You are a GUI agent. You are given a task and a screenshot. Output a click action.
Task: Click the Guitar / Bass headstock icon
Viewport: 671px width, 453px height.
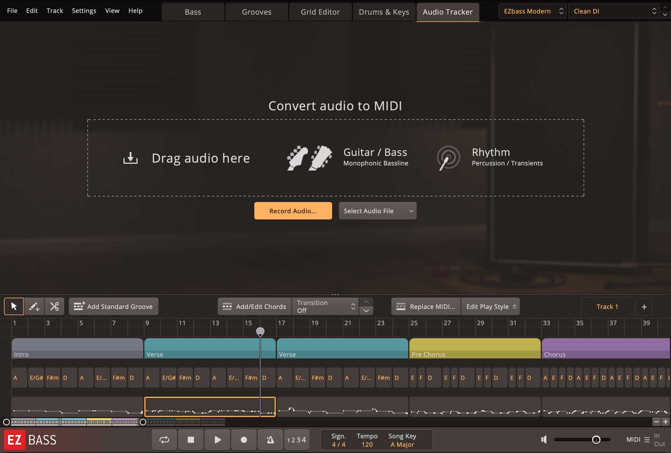[x=309, y=158]
